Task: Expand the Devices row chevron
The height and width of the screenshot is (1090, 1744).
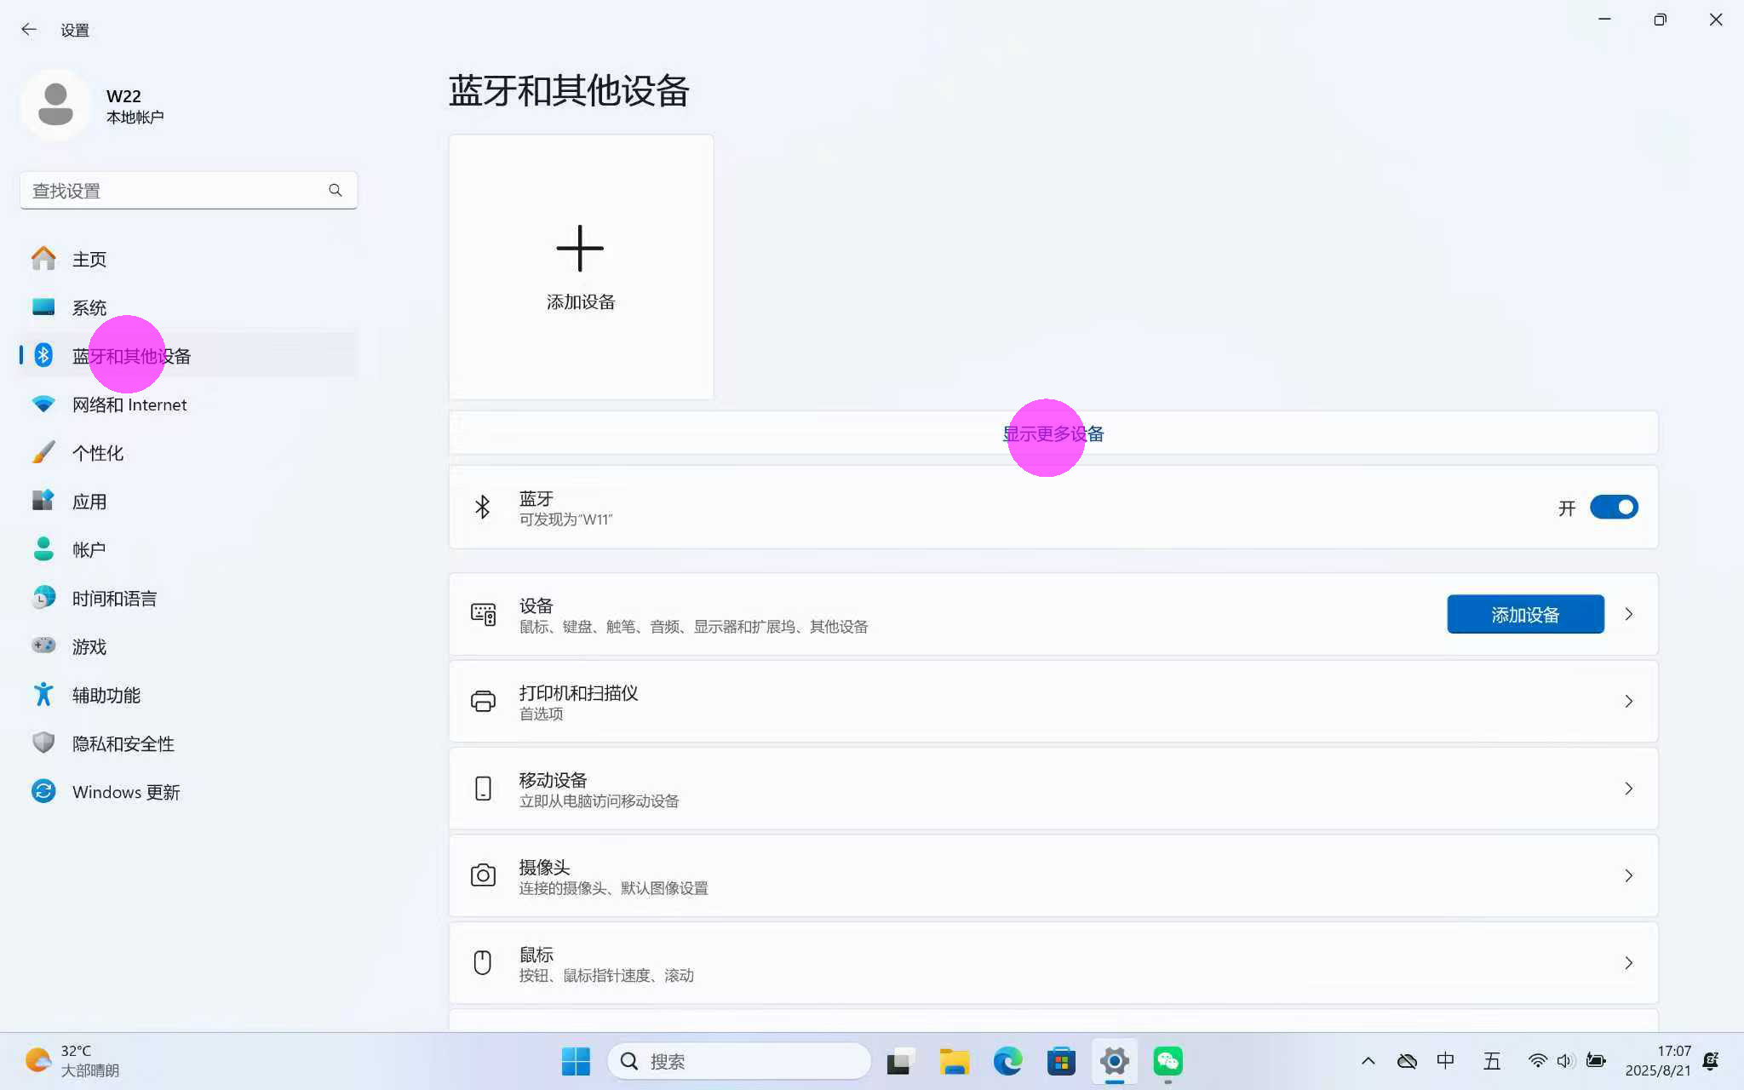Action: [x=1628, y=614]
